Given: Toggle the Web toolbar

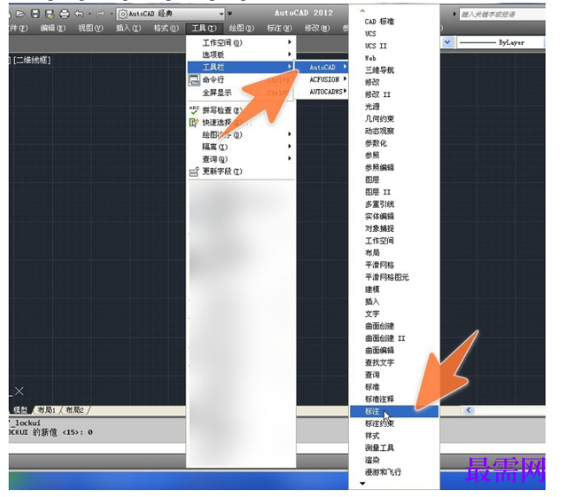Looking at the screenshot, I should (x=371, y=58).
